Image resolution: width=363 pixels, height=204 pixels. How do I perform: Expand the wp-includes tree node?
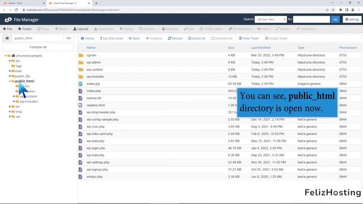coord(14,101)
